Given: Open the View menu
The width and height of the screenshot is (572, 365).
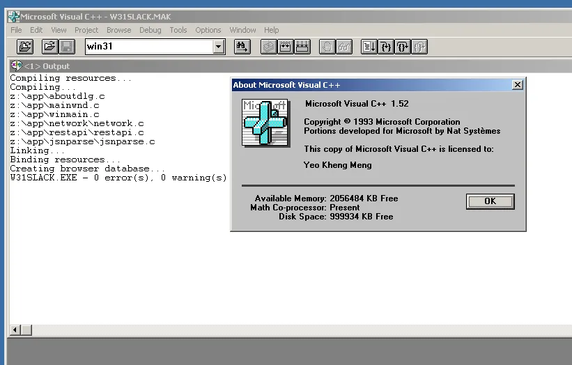Looking at the screenshot, I should pos(59,30).
